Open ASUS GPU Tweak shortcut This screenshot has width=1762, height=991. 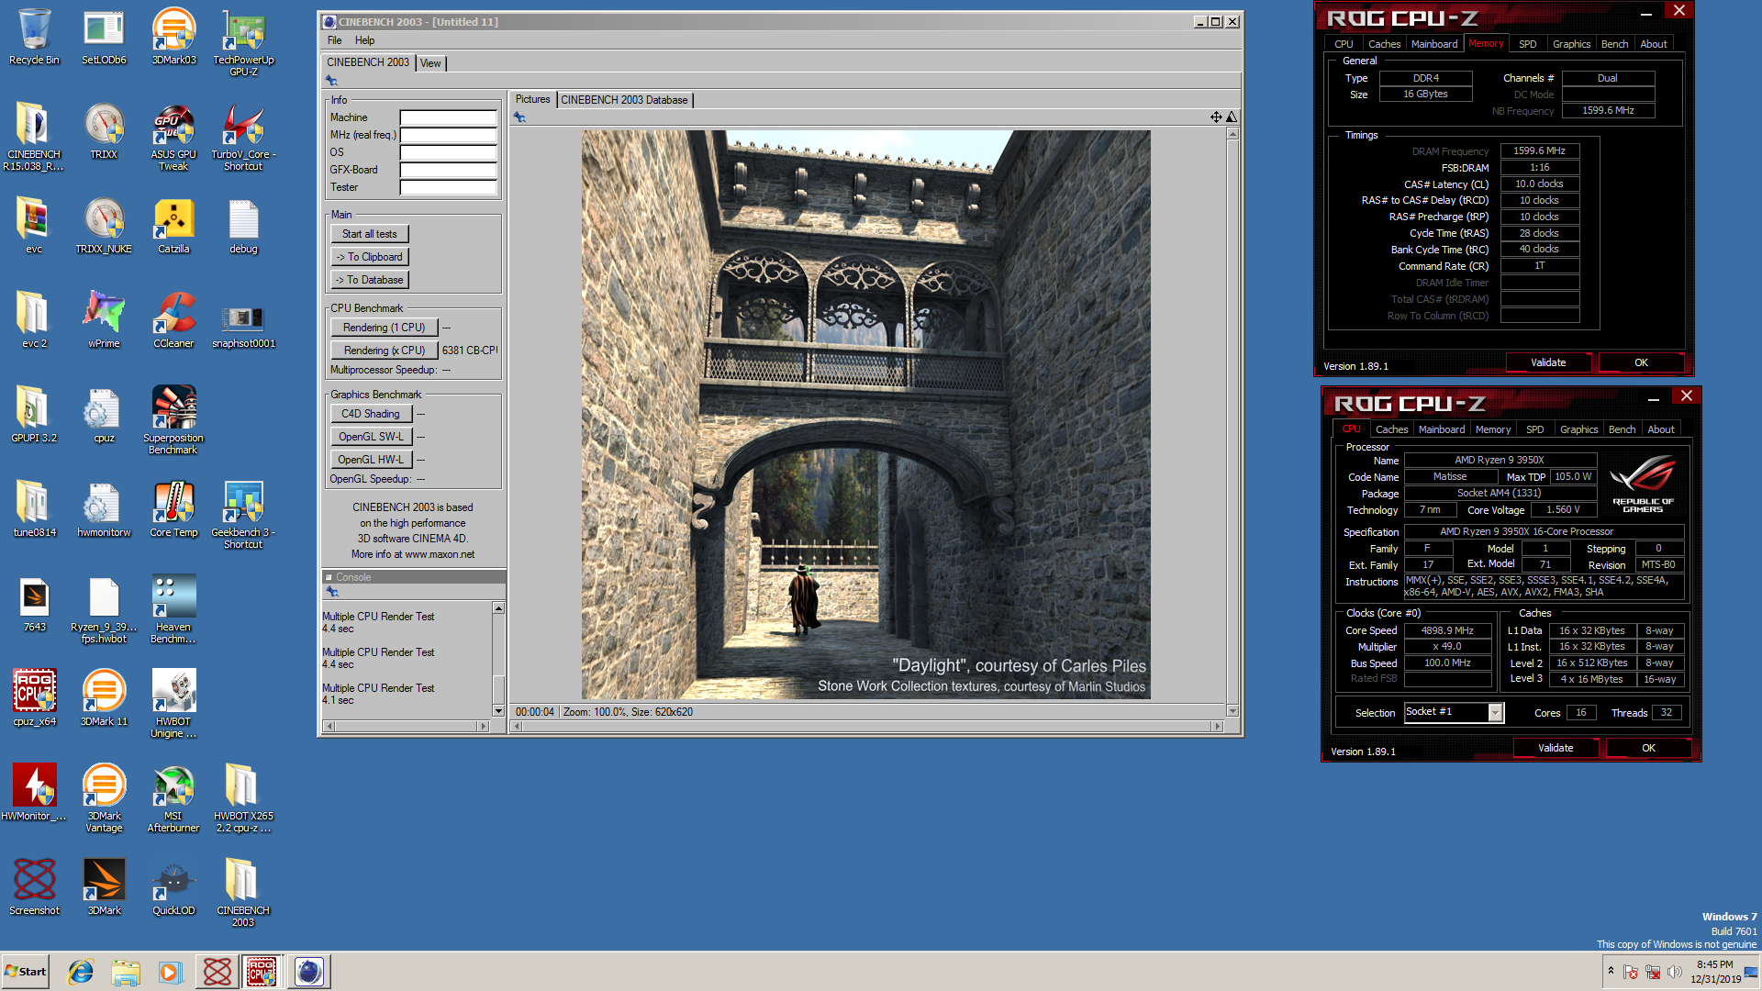(173, 137)
